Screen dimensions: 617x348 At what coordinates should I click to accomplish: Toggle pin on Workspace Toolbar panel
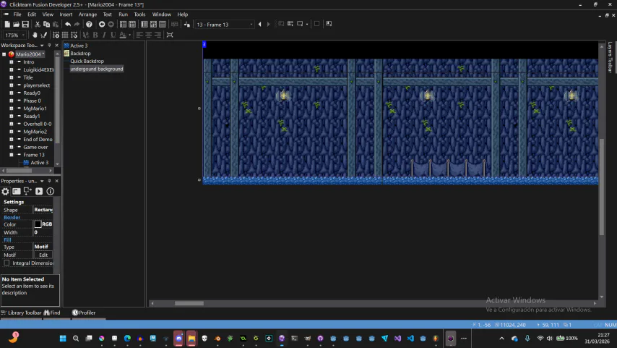(49, 46)
